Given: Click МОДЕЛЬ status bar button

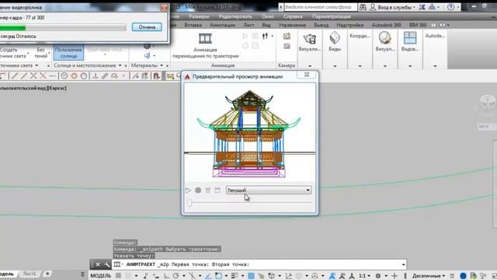Looking at the screenshot, I should (x=101, y=275).
